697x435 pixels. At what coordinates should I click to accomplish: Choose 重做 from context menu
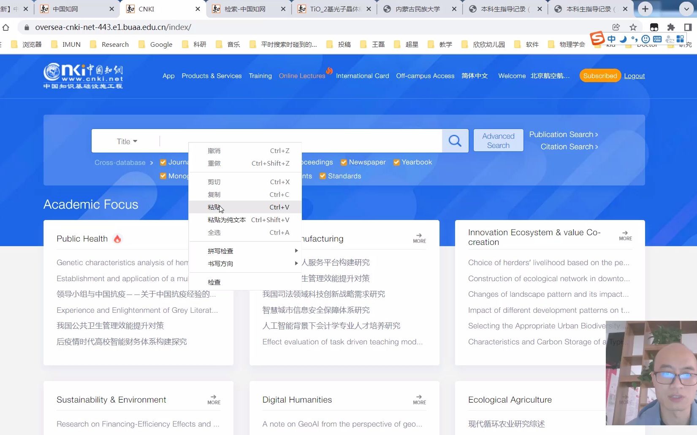click(x=245, y=163)
